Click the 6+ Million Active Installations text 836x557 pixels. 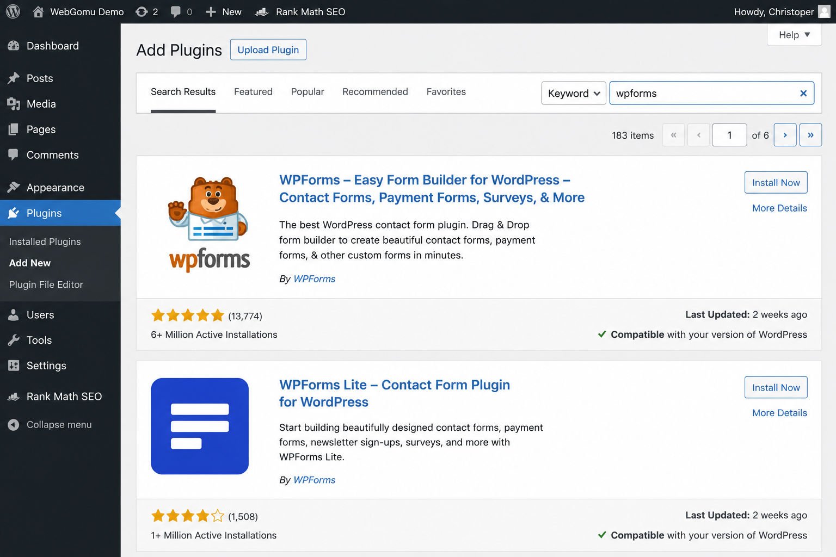point(214,335)
